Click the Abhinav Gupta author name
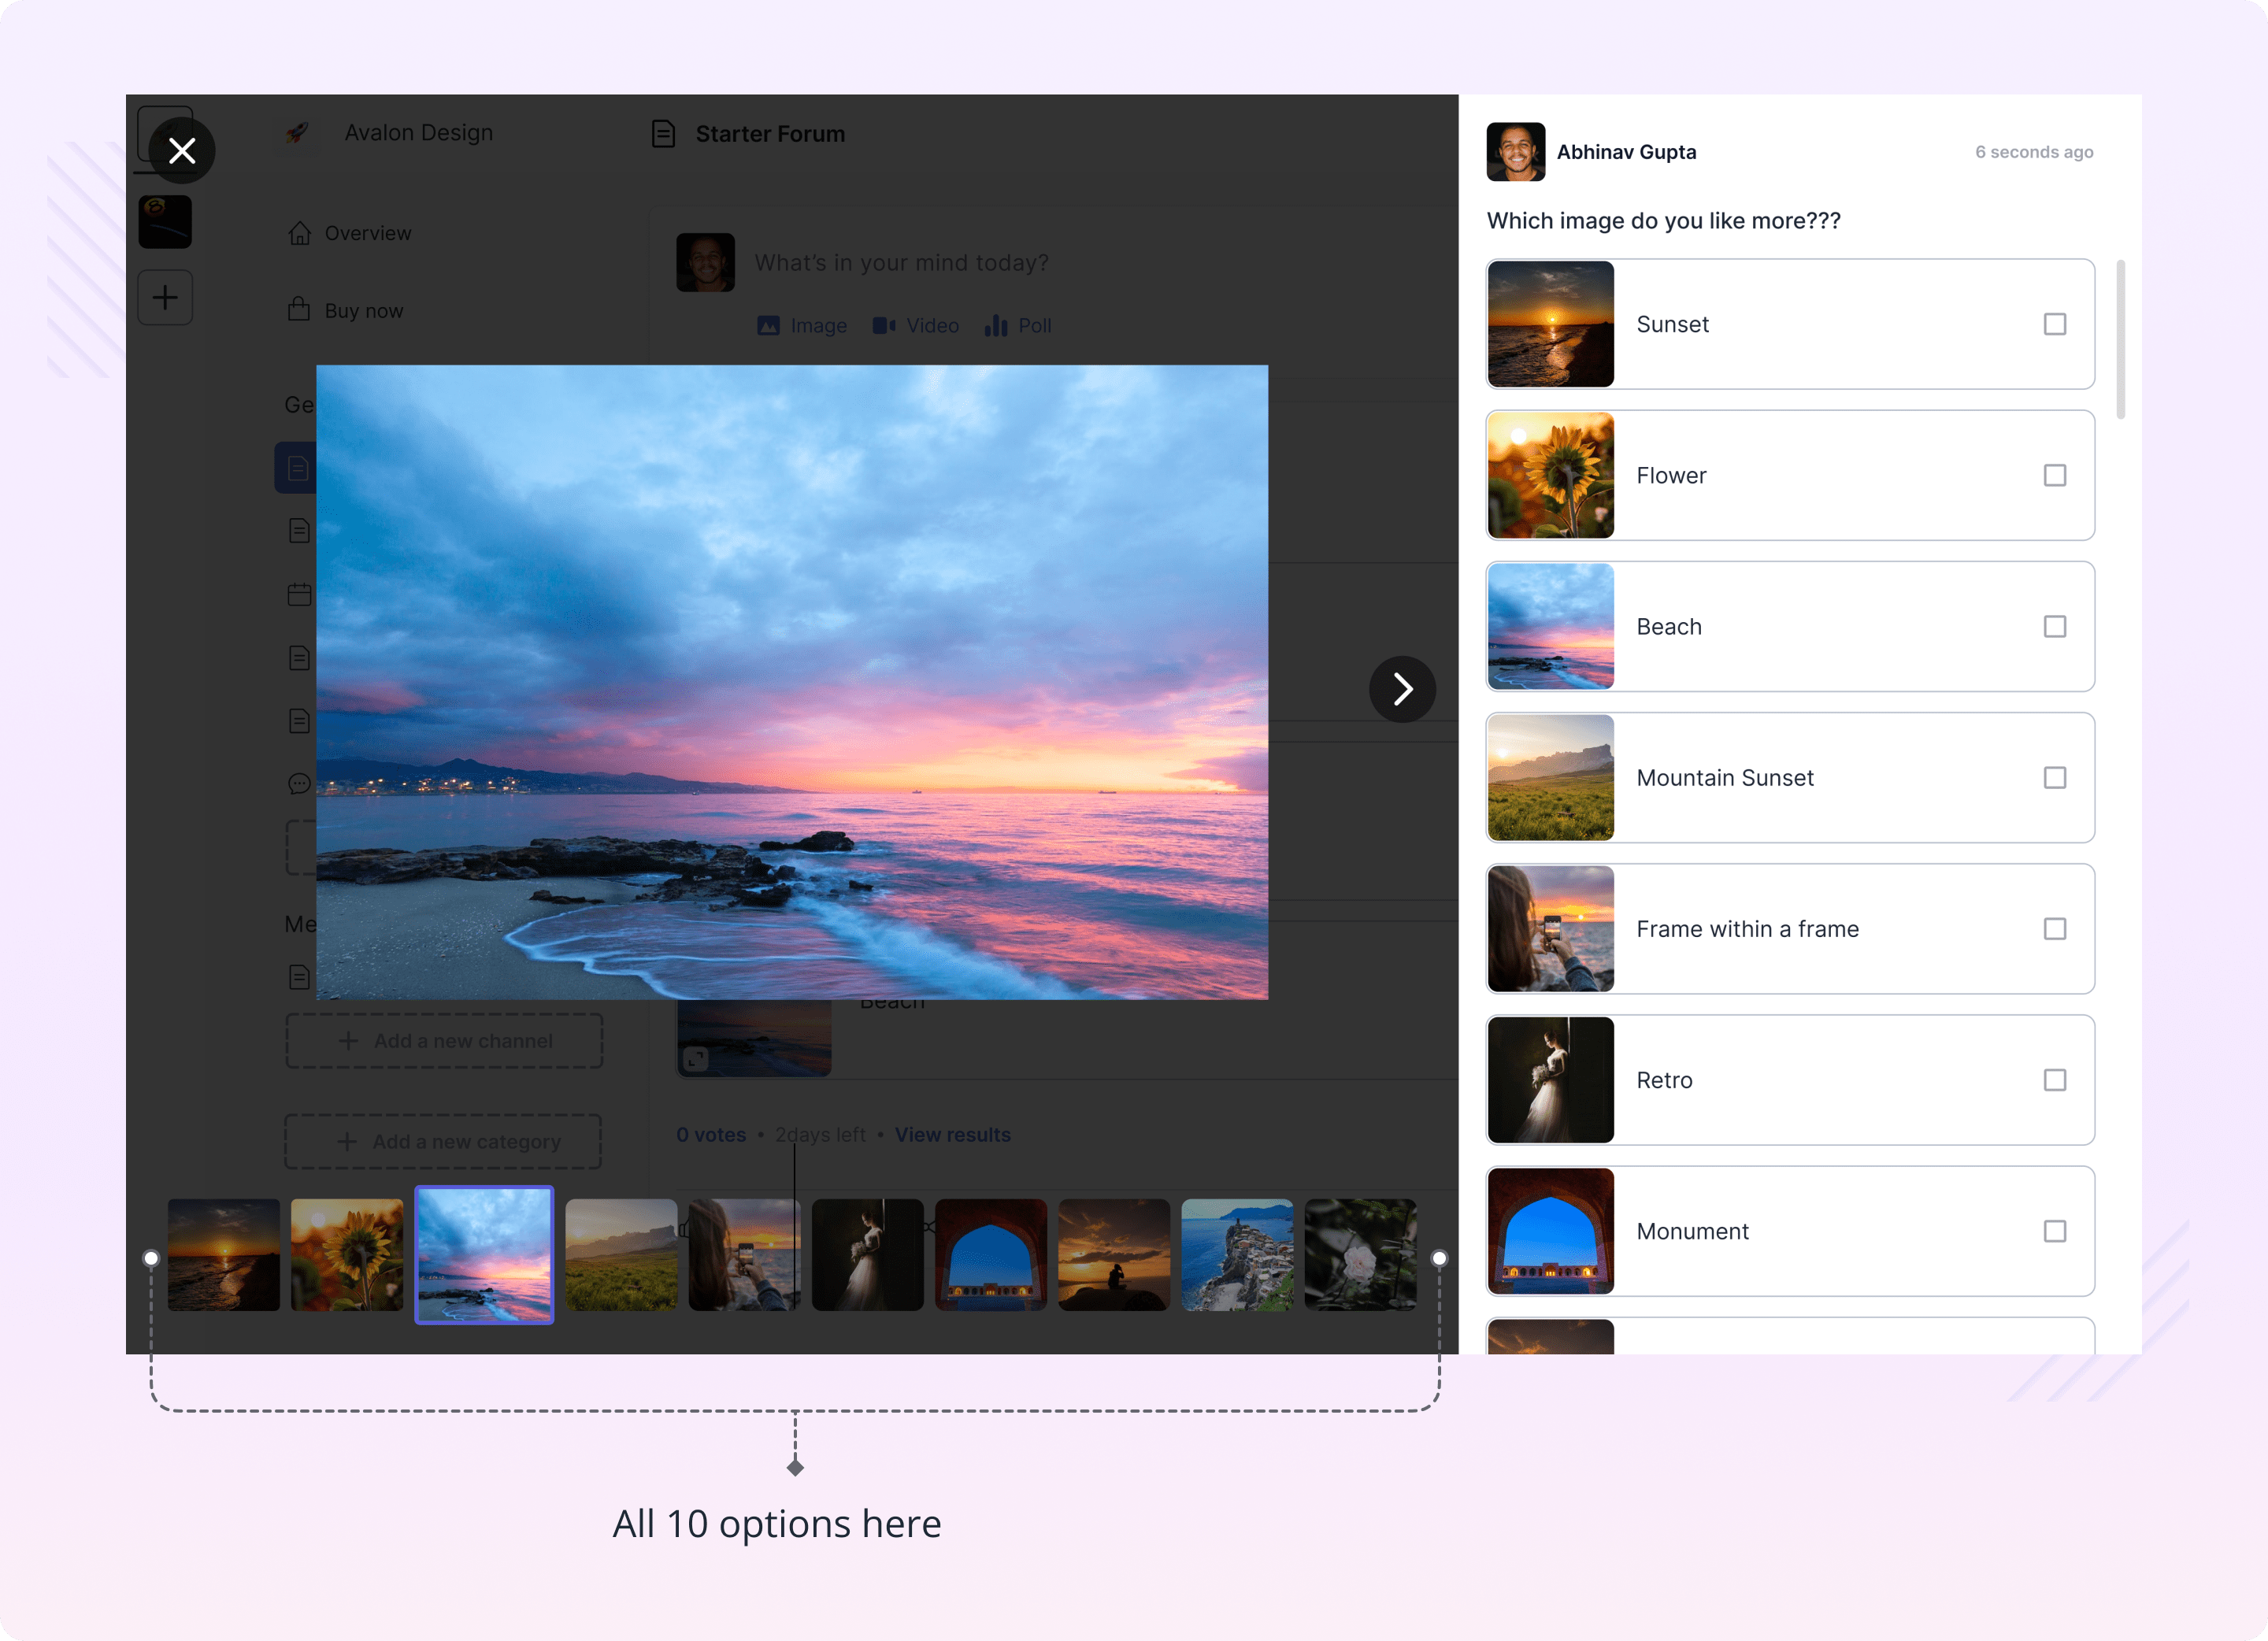 click(1626, 152)
